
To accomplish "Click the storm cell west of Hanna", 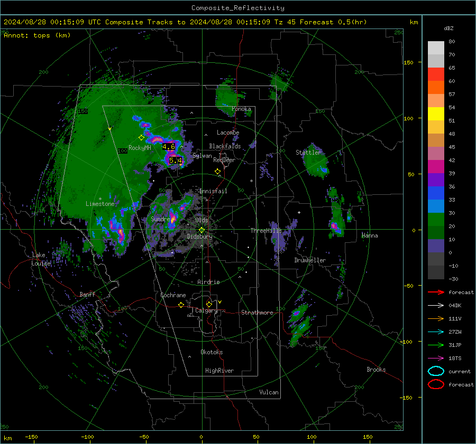I will (x=335, y=226).
